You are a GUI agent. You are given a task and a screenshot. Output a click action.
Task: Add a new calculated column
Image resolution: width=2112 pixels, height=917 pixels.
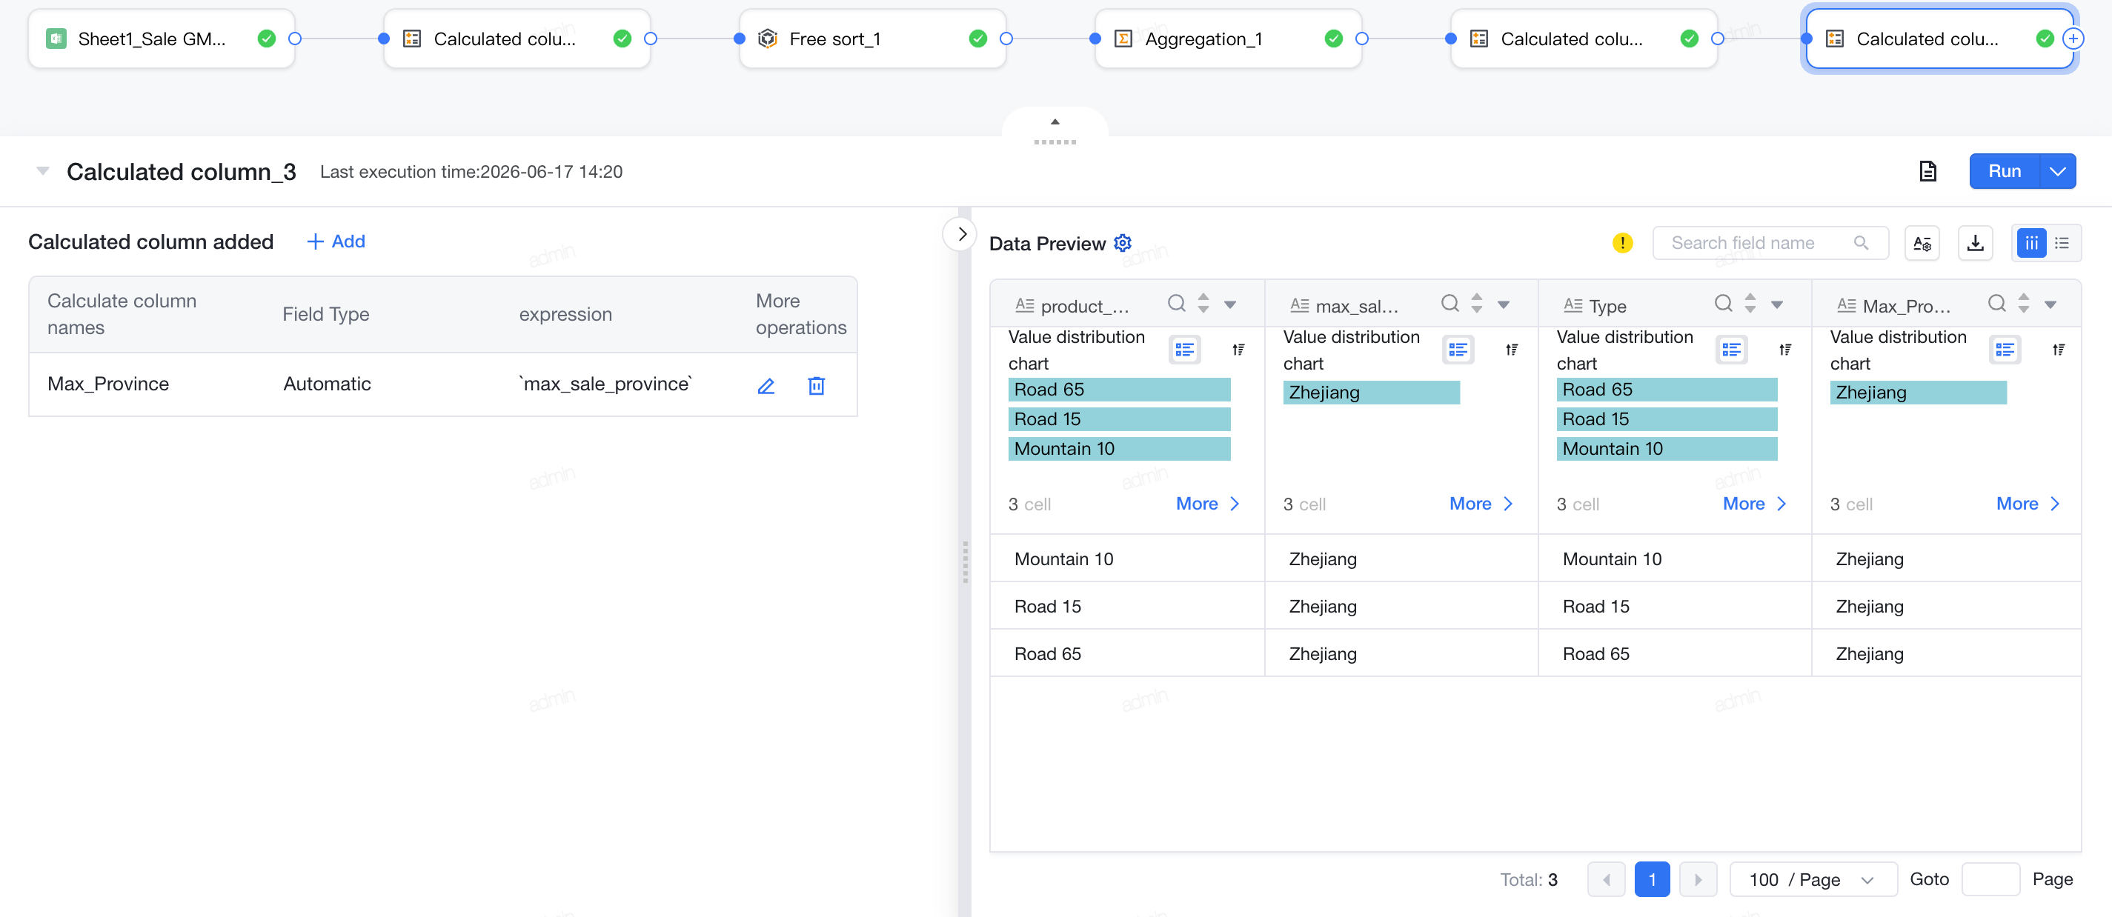coord(336,241)
